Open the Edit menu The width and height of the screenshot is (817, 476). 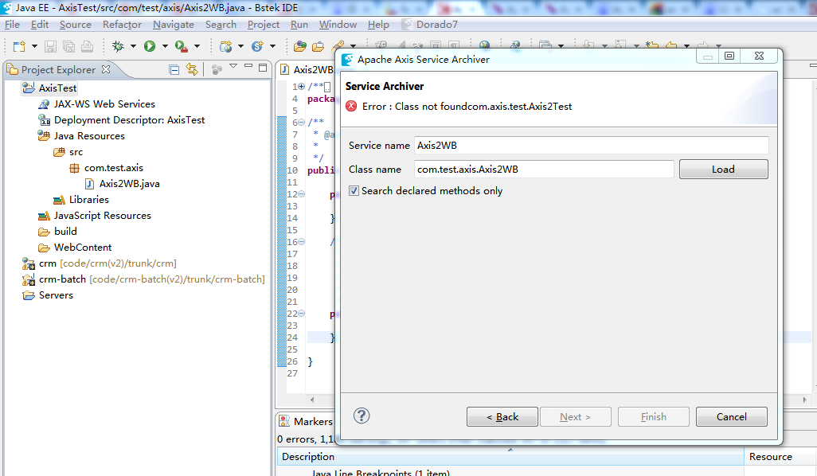coord(40,25)
